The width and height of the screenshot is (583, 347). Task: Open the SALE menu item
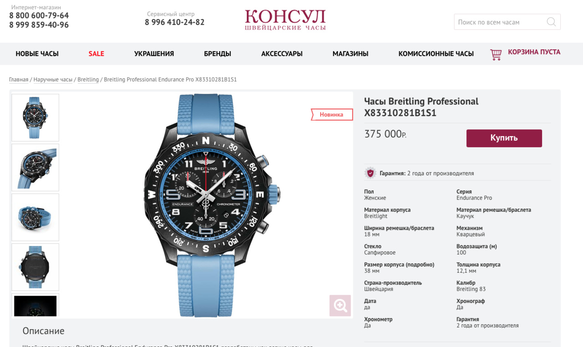click(x=96, y=54)
